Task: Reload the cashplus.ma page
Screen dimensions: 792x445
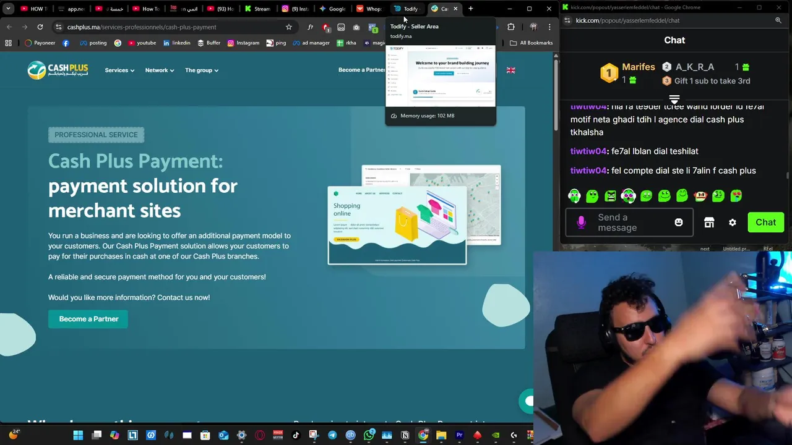Action: [x=40, y=27]
